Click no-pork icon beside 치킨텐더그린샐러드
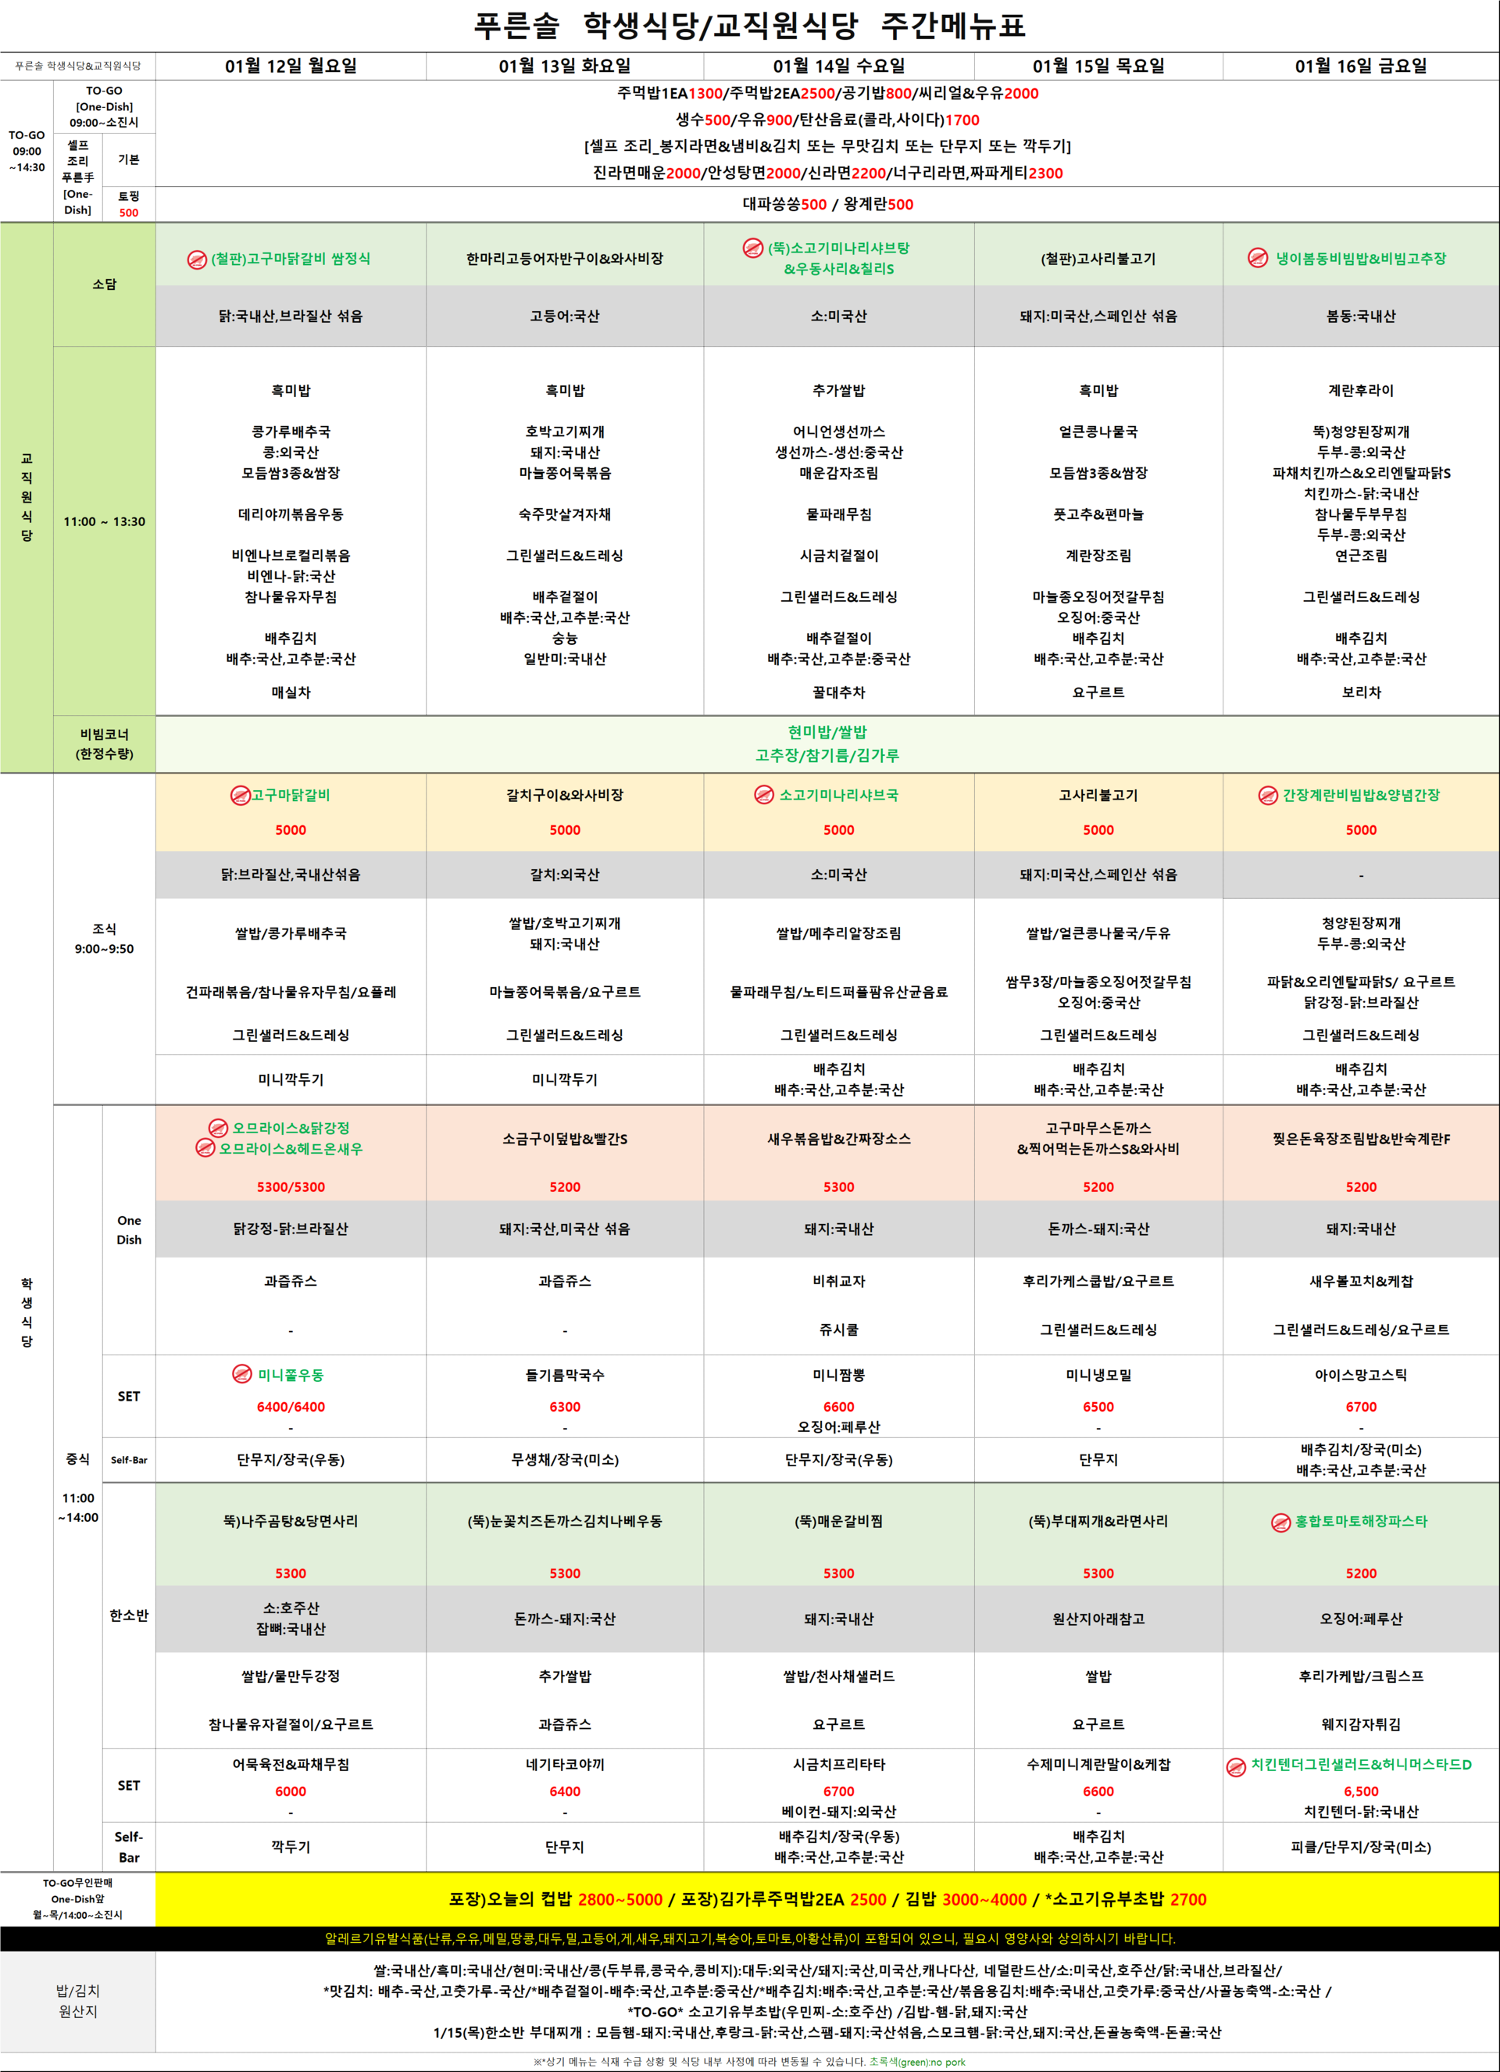Viewport: 1500px width, 2072px height. (x=1236, y=1767)
